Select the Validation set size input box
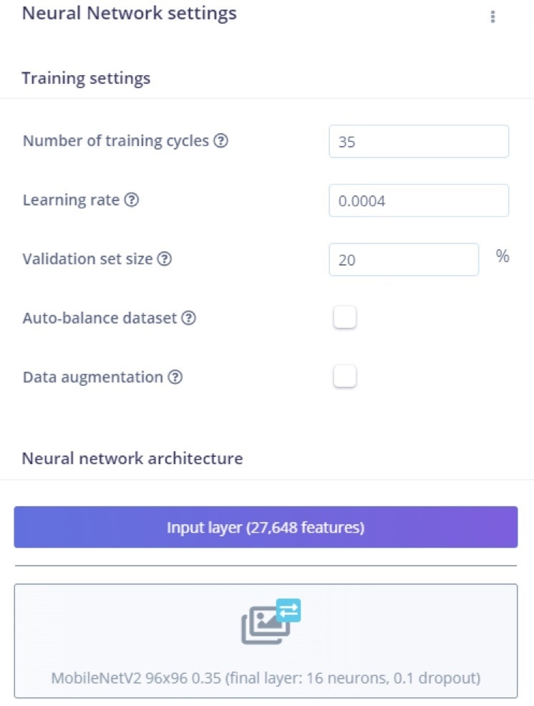The height and width of the screenshot is (706, 534). pos(404,259)
